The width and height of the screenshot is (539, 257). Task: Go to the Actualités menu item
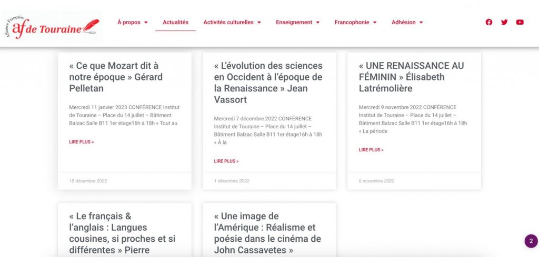(175, 22)
